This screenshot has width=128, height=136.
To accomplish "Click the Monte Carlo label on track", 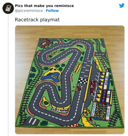I will click(60, 110).
